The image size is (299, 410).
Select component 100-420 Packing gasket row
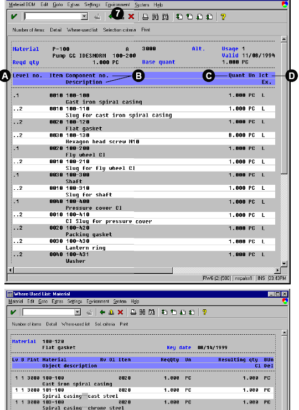(x=143, y=231)
